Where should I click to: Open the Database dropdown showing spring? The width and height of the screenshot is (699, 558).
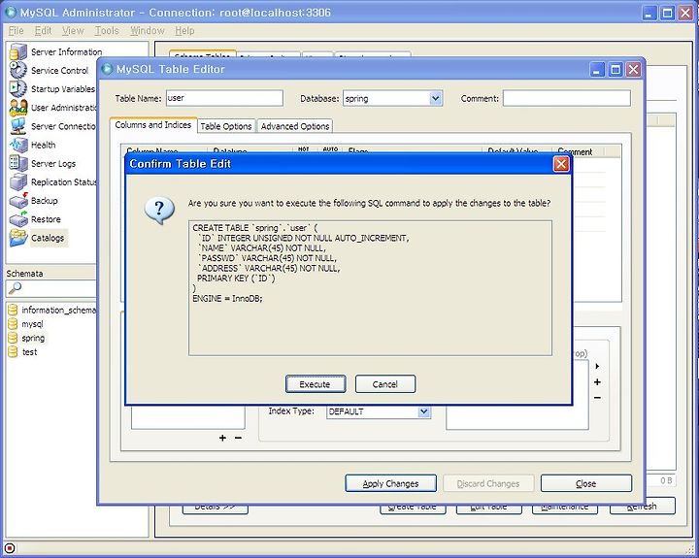point(436,98)
